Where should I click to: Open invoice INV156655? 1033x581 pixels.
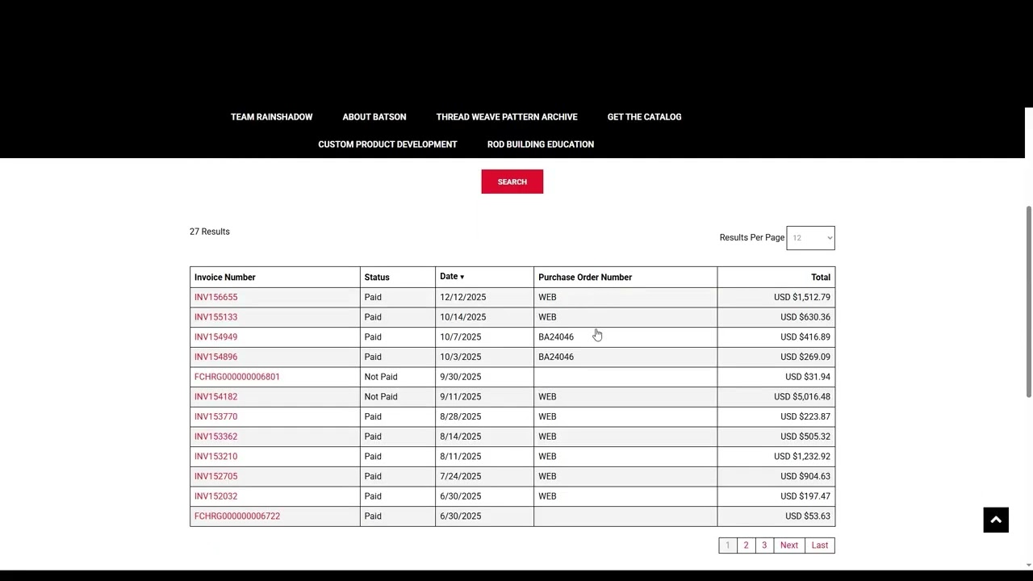click(215, 297)
